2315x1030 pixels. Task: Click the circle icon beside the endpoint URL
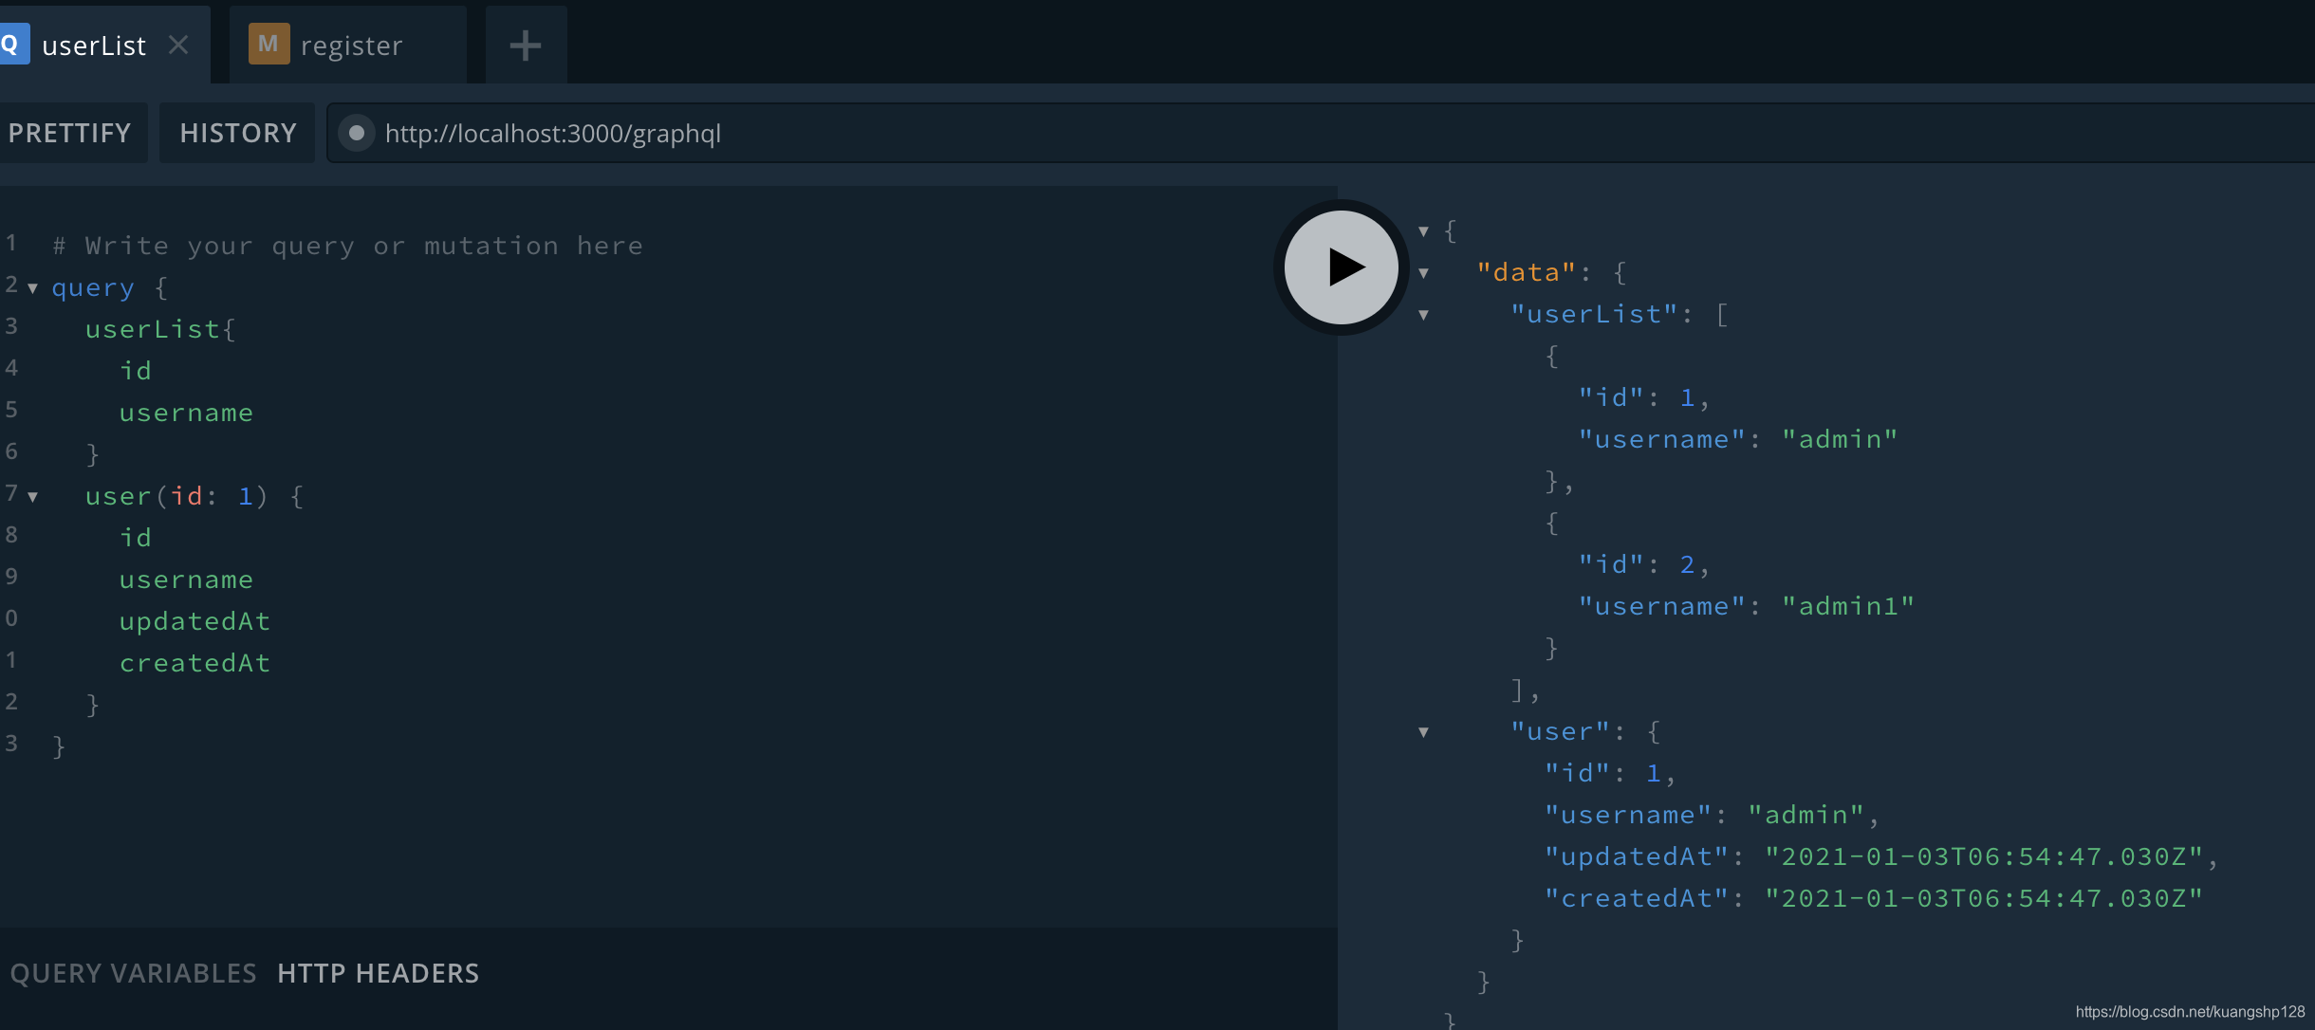tap(357, 134)
